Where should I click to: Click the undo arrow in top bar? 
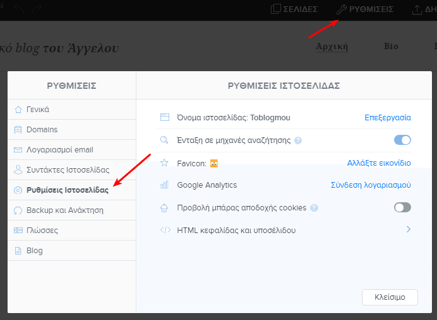point(19,9)
